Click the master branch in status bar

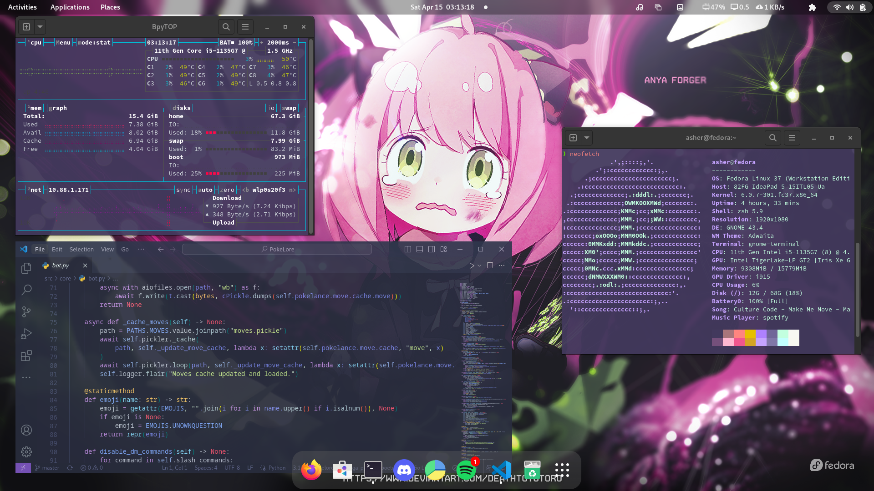[47, 468]
